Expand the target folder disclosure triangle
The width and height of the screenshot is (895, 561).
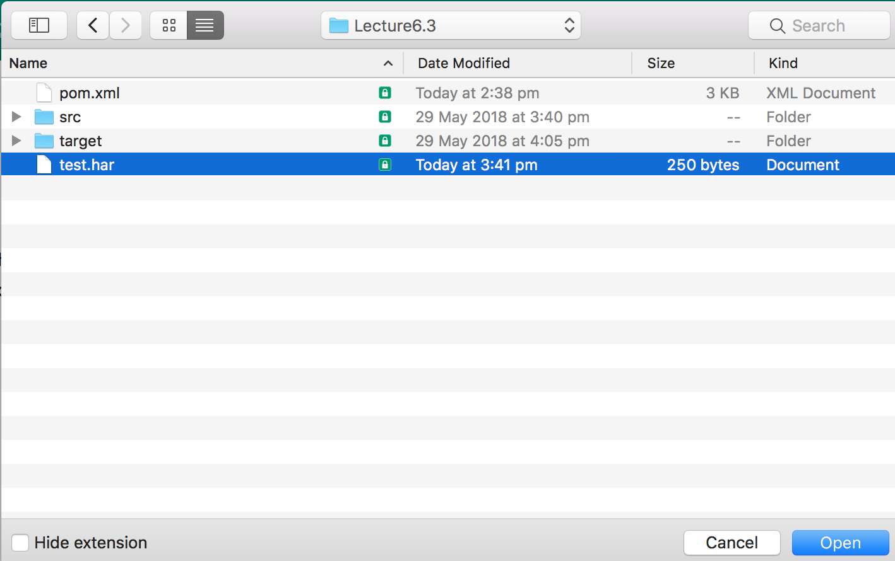16,141
